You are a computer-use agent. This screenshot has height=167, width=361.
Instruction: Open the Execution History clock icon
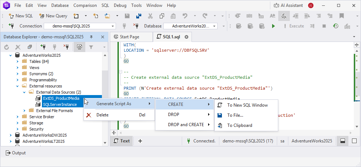point(336,26)
